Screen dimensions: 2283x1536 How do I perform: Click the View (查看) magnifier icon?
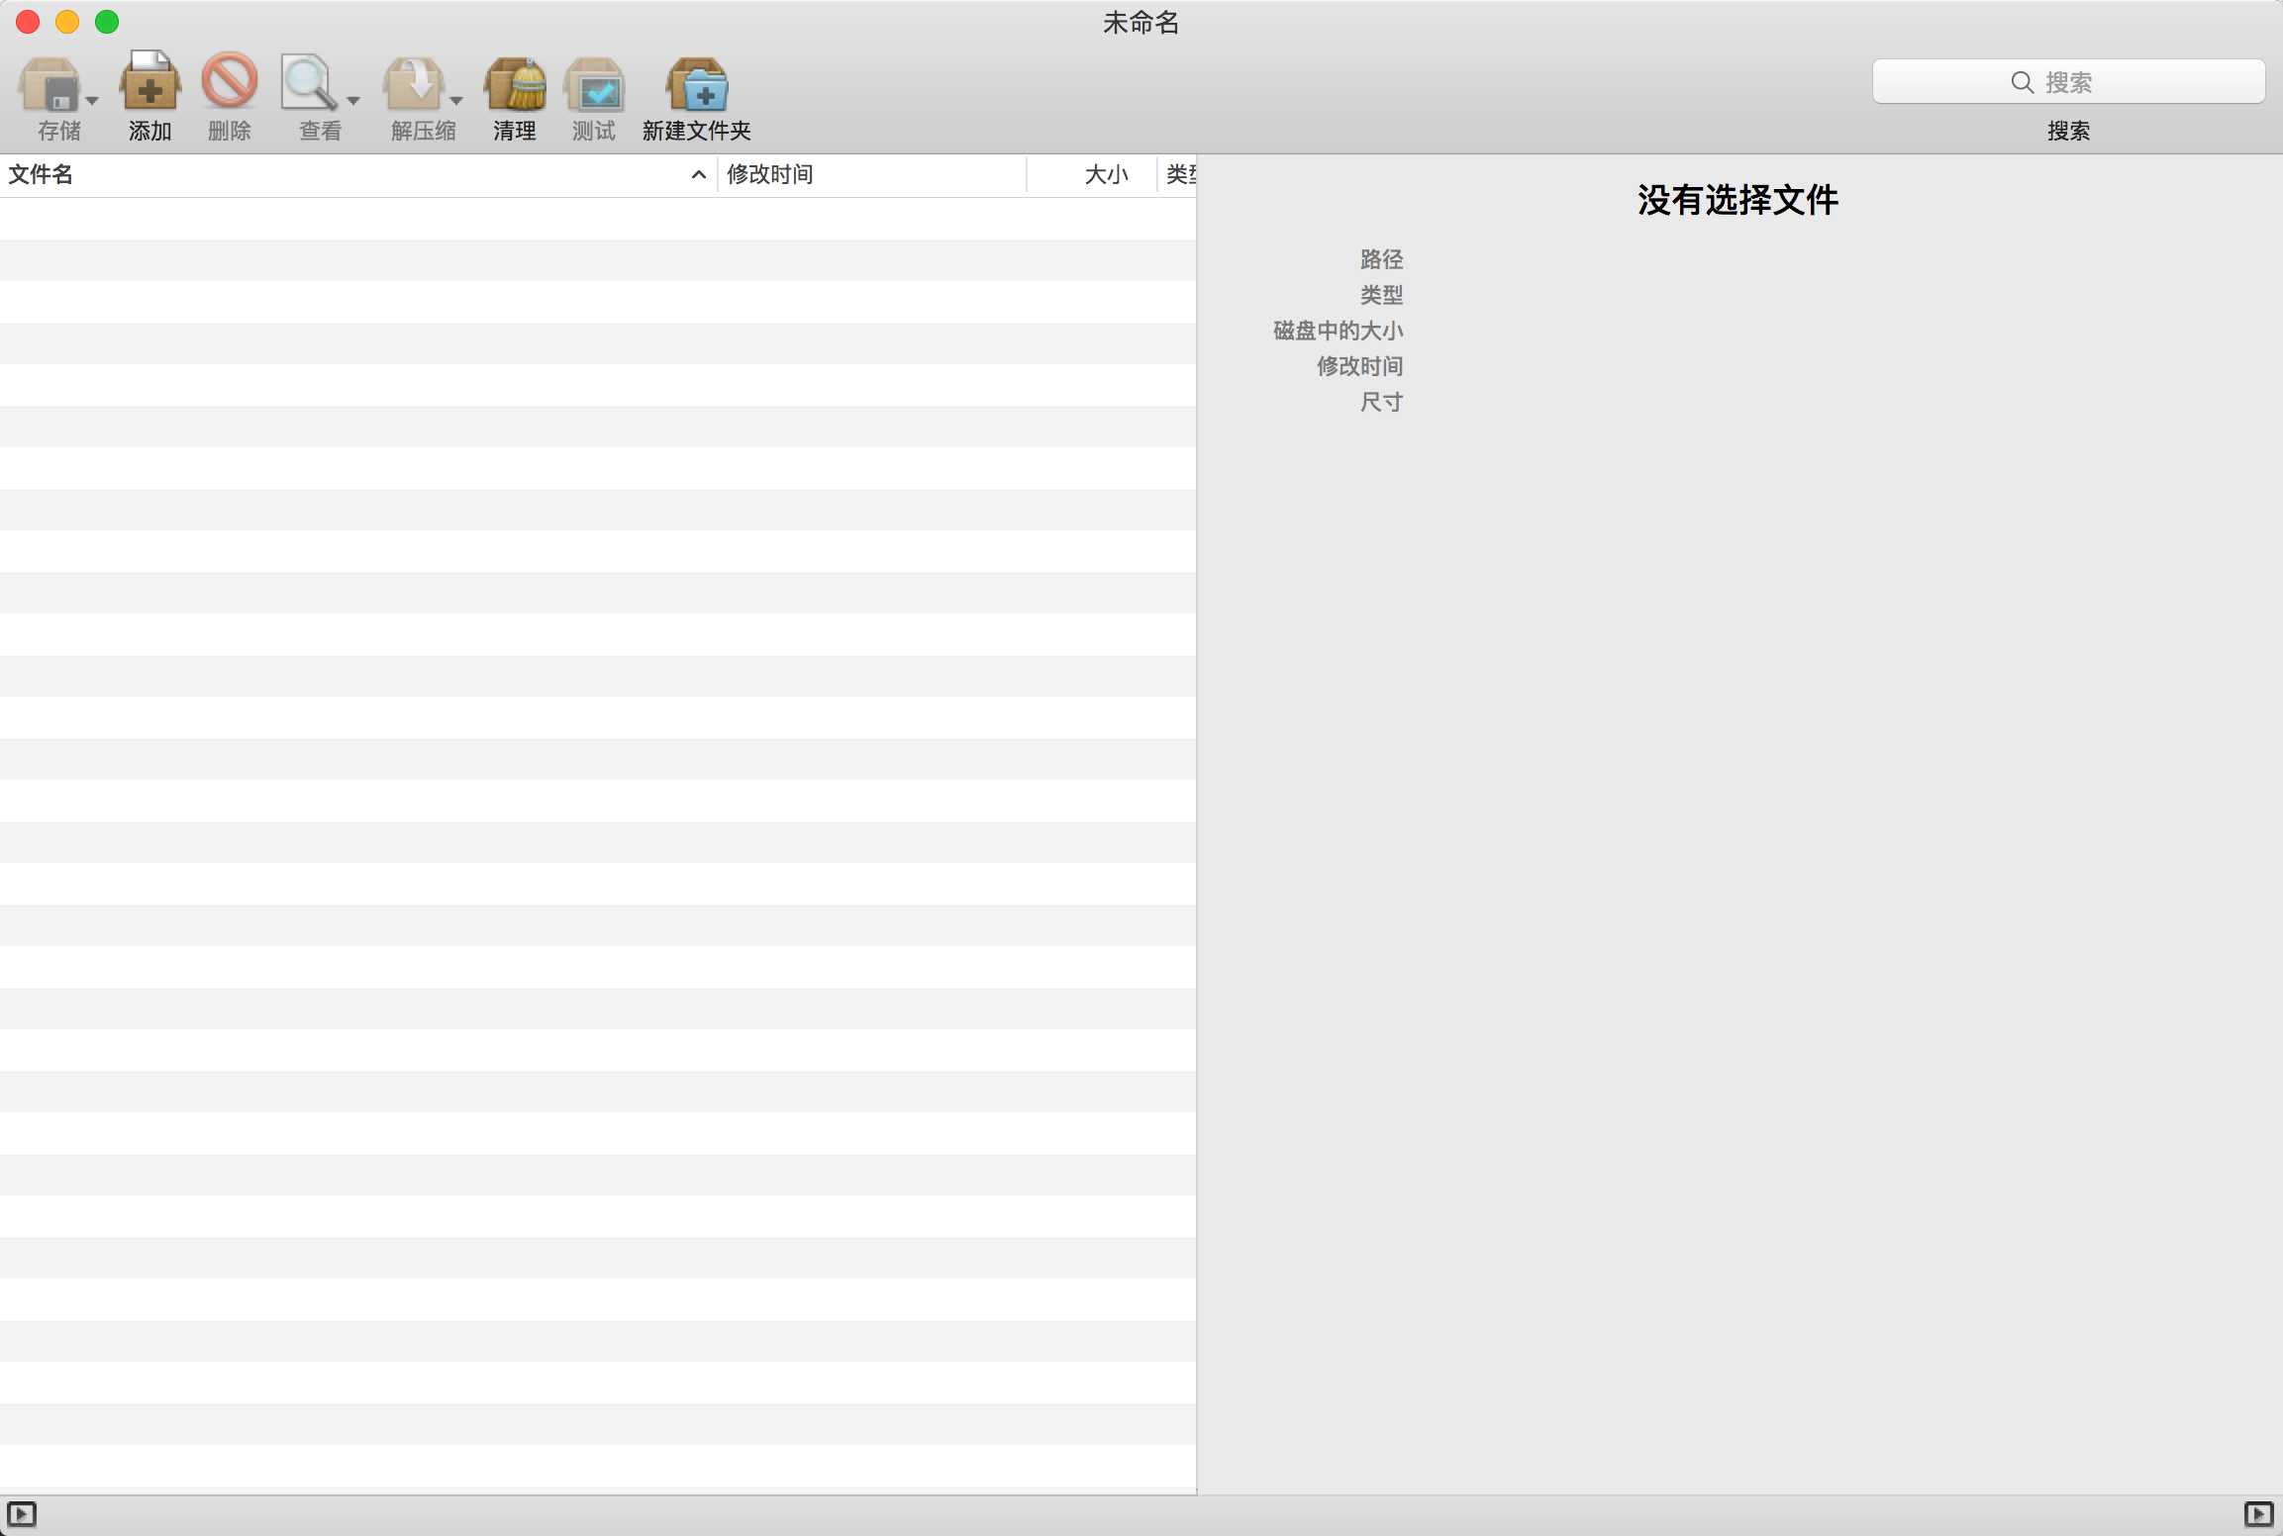309,83
